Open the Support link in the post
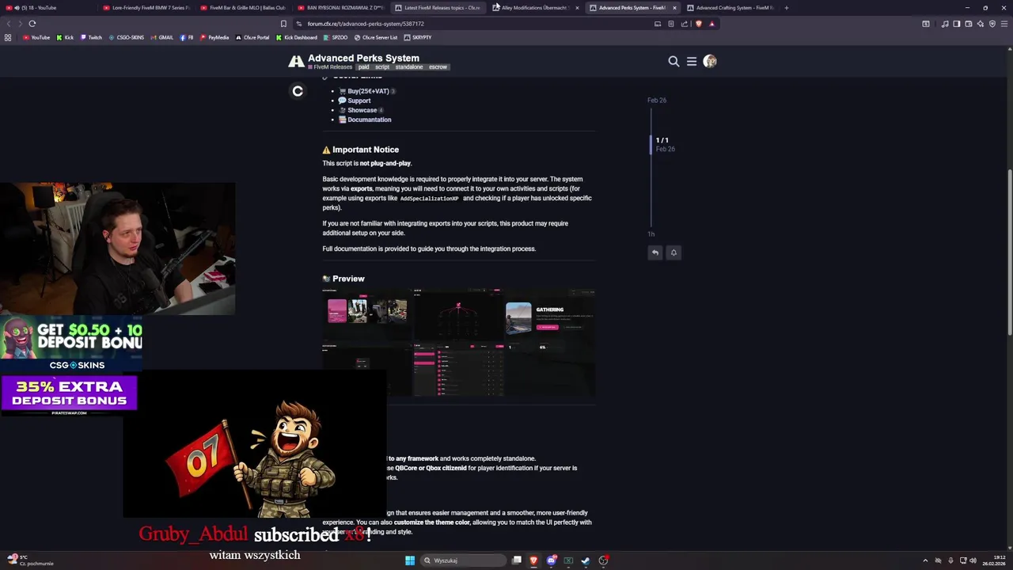This screenshot has height=570, width=1013. (359, 101)
